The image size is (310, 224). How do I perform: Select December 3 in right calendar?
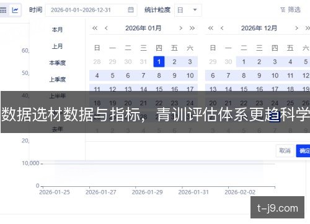point(275,62)
